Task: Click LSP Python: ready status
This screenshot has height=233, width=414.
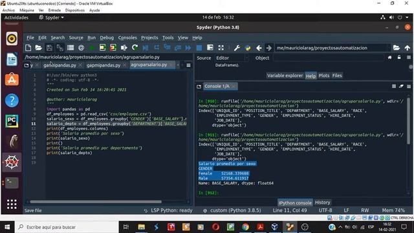Action: (168, 210)
